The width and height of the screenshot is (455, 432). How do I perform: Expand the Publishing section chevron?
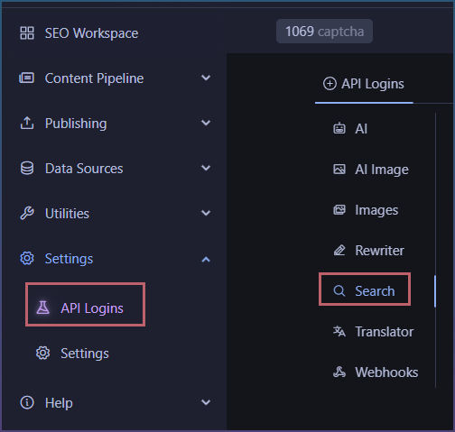point(206,123)
